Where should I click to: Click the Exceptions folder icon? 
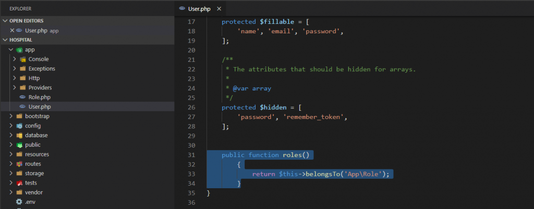22,69
